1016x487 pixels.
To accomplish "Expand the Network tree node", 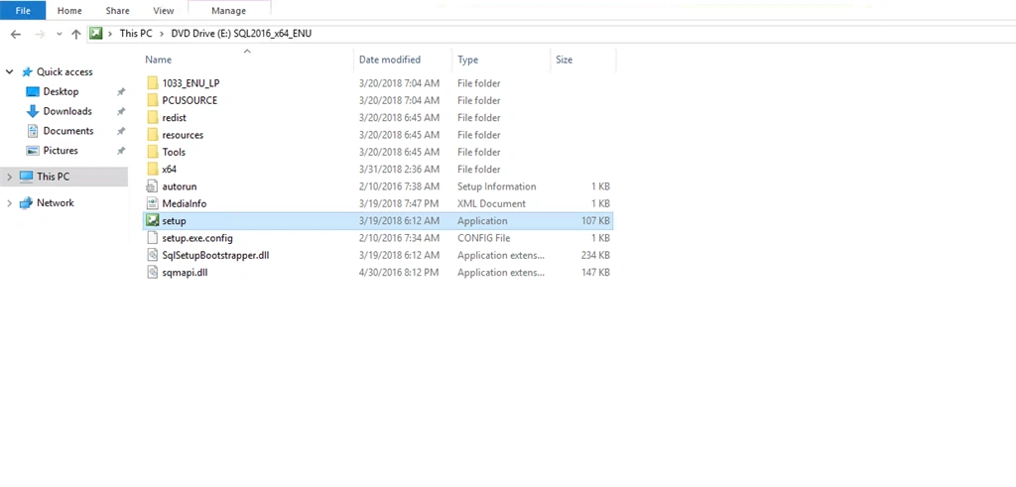I will pos(10,202).
